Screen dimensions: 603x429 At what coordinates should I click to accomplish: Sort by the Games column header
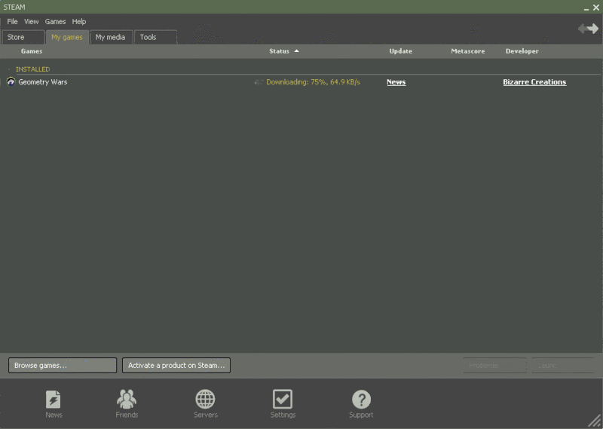click(32, 51)
